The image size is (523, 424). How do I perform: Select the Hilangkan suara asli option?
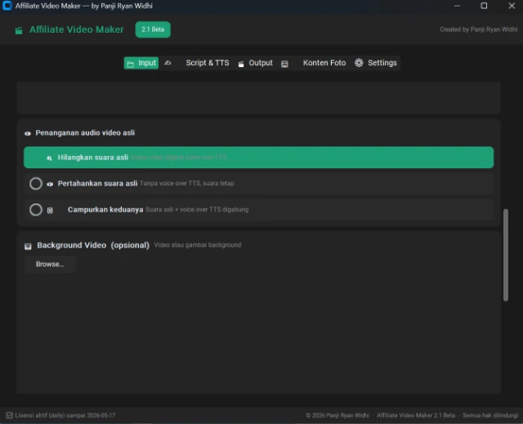258,158
